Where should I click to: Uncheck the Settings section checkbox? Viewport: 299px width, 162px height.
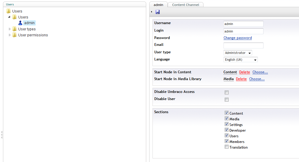[x=226, y=124]
